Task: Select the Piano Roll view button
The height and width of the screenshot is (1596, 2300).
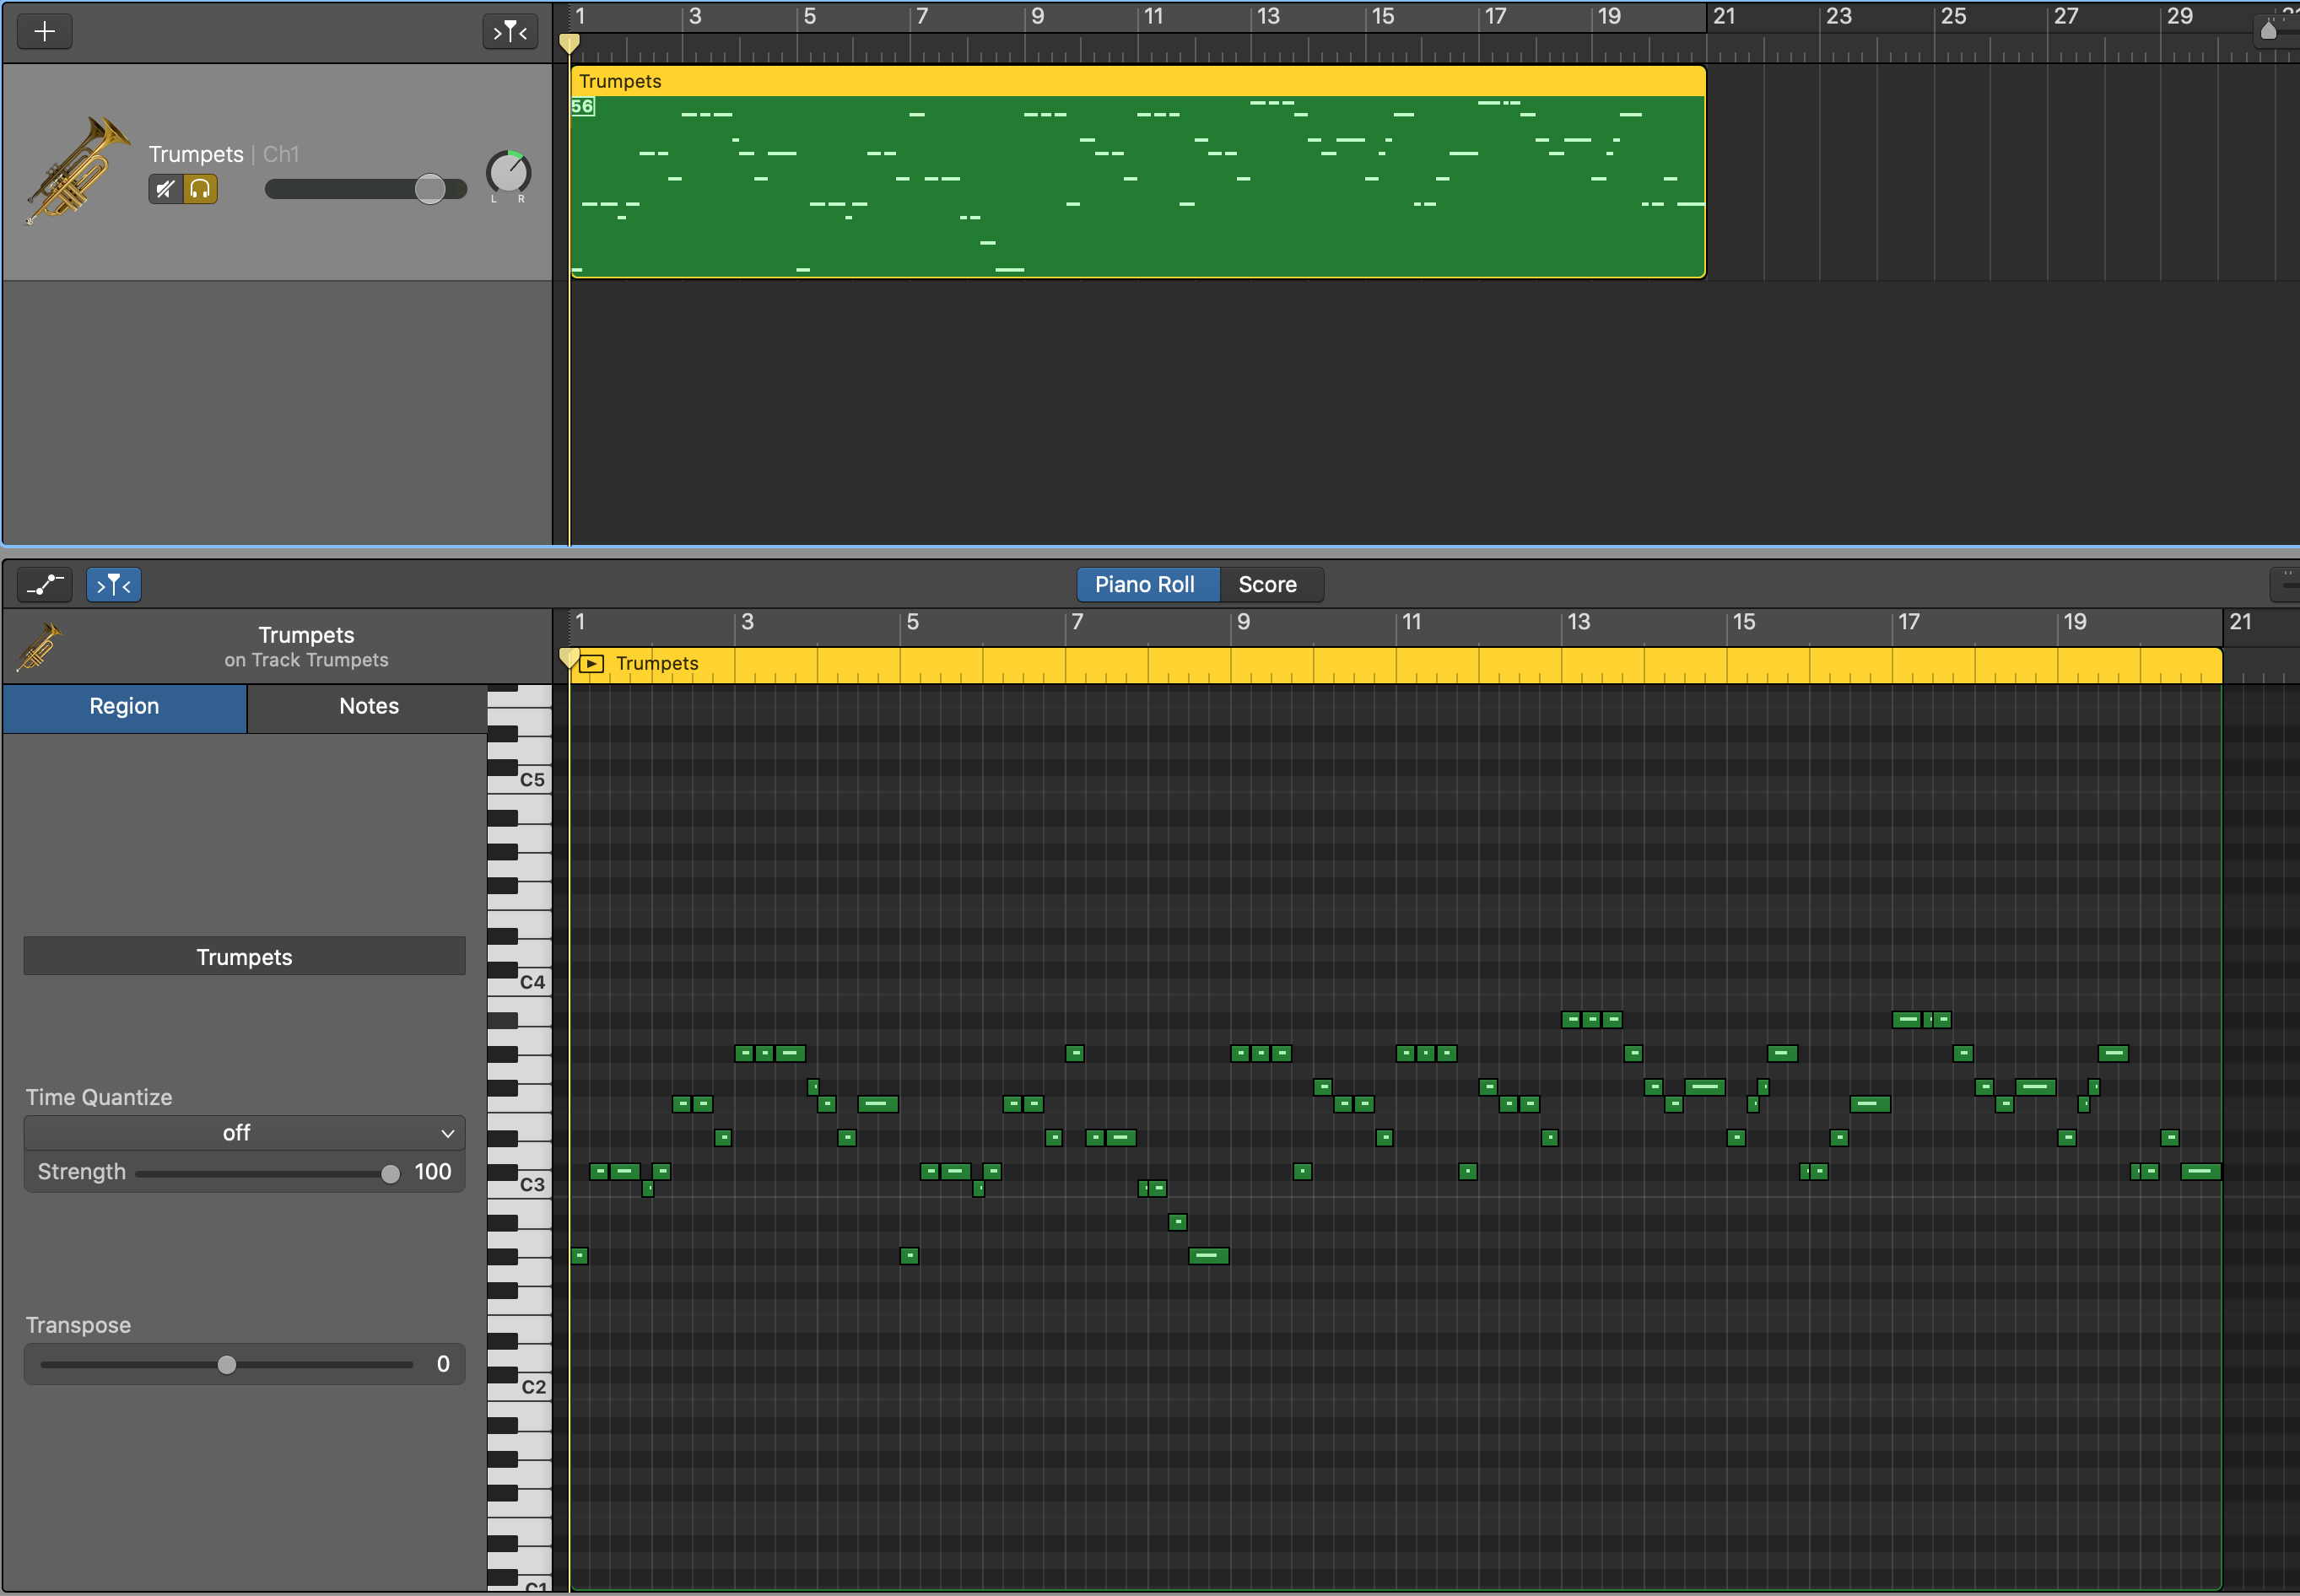Action: click(x=1144, y=585)
